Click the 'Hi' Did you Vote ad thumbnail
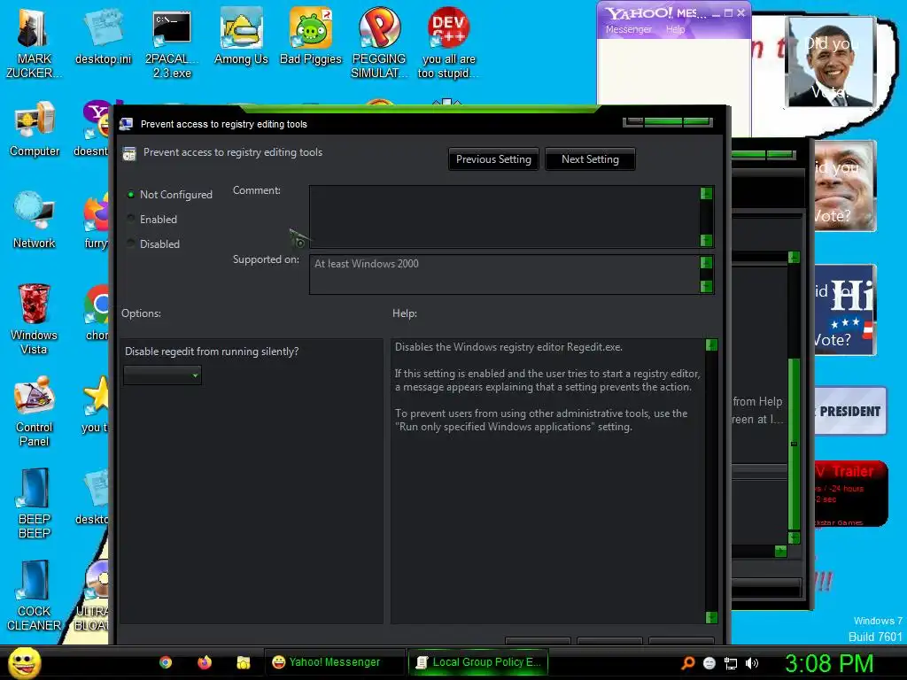 click(x=845, y=309)
